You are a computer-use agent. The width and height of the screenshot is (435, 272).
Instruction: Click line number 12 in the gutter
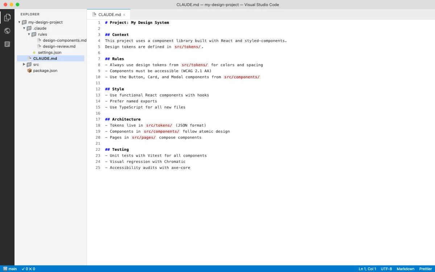(98, 89)
